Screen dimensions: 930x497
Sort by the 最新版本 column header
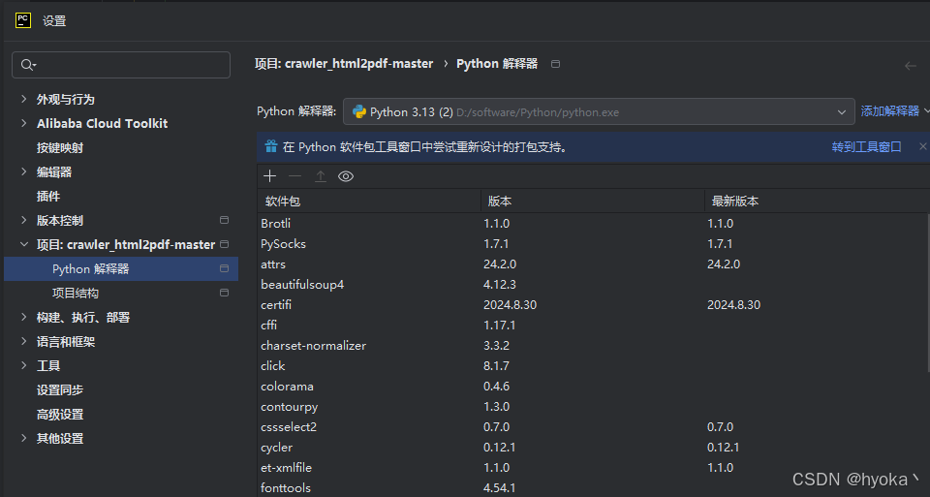tap(817, 202)
